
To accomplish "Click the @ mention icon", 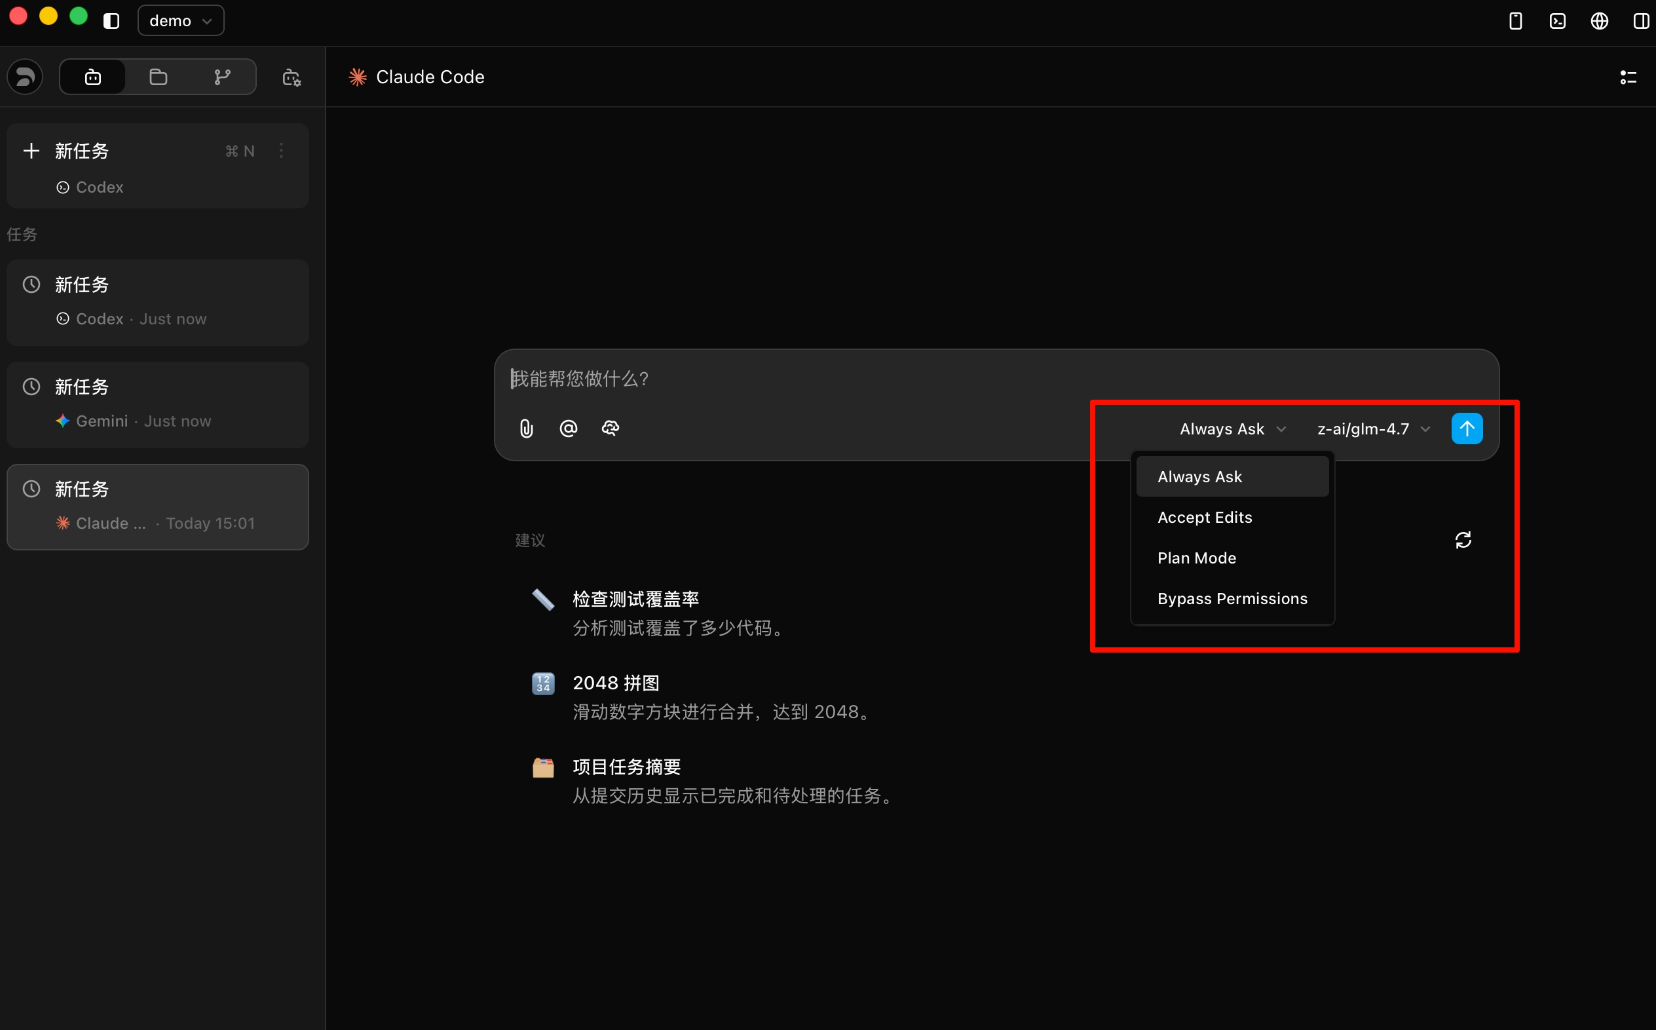I will (x=568, y=429).
